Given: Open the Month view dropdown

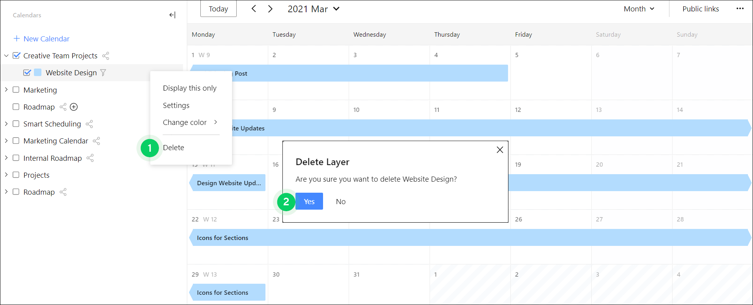Looking at the screenshot, I should pyautogui.click(x=639, y=9).
